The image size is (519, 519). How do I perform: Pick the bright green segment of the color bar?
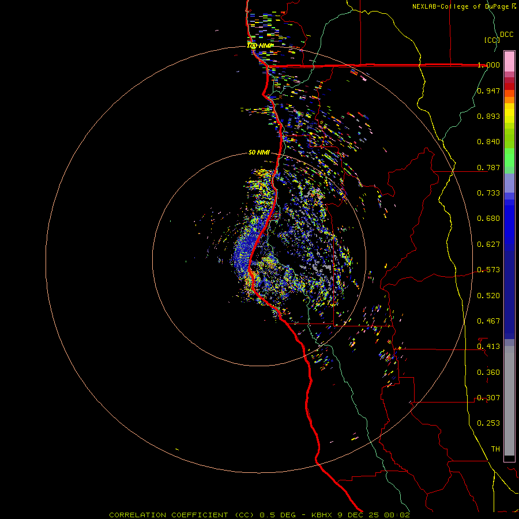pos(509,157)
